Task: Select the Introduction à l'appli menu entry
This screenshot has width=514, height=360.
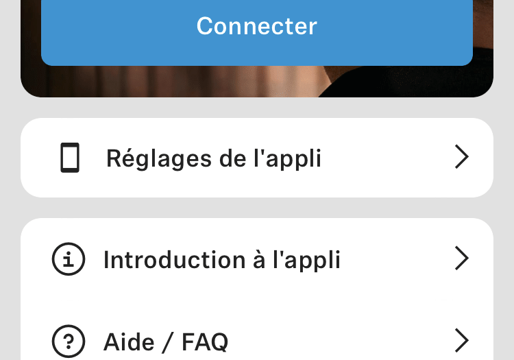Action: pyautogui.click(x=257, y=259)
